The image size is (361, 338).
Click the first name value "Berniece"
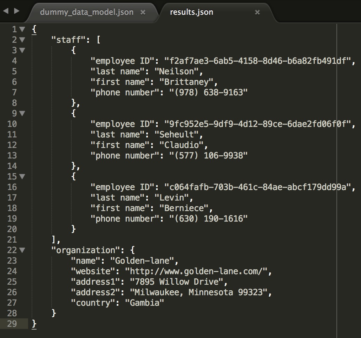pyautogui.click(x=184, y=208)
